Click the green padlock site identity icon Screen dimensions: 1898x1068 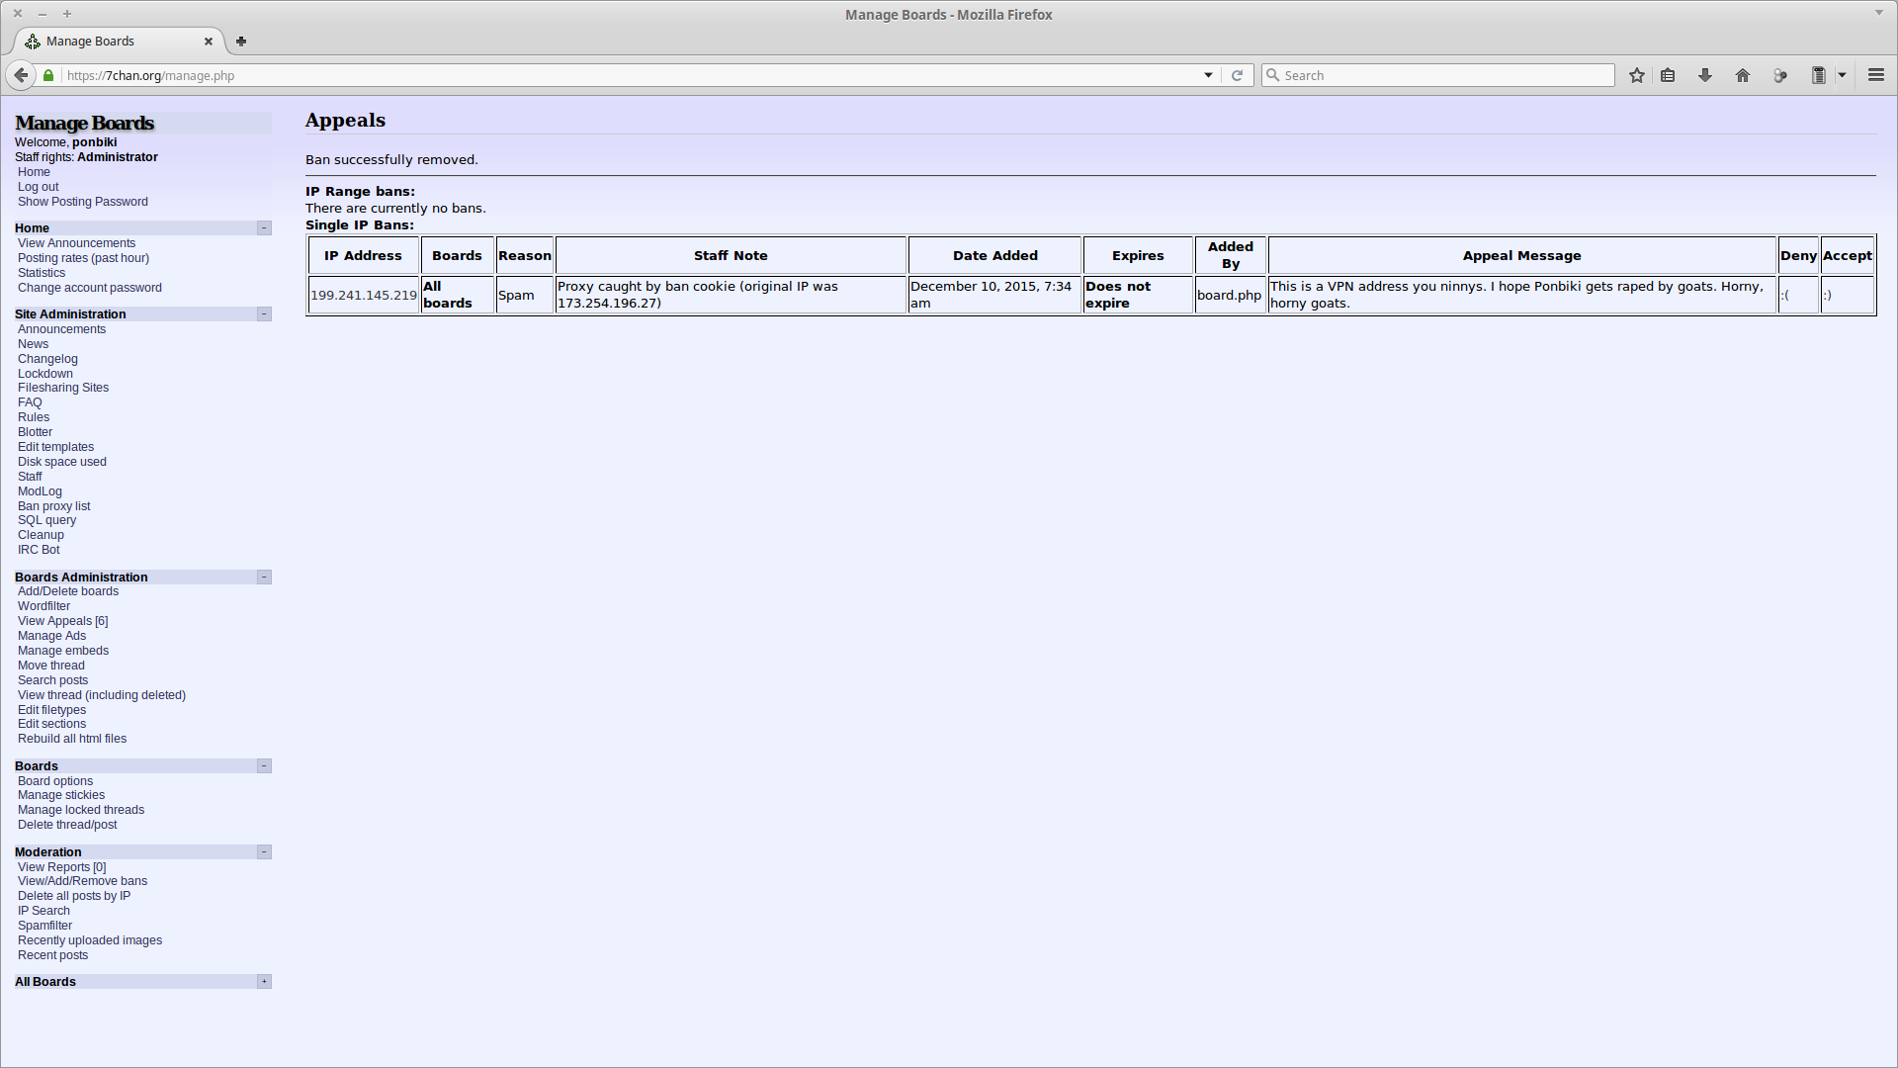point(48,75)
